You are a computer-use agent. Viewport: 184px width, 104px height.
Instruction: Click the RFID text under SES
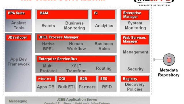[107, 87]
